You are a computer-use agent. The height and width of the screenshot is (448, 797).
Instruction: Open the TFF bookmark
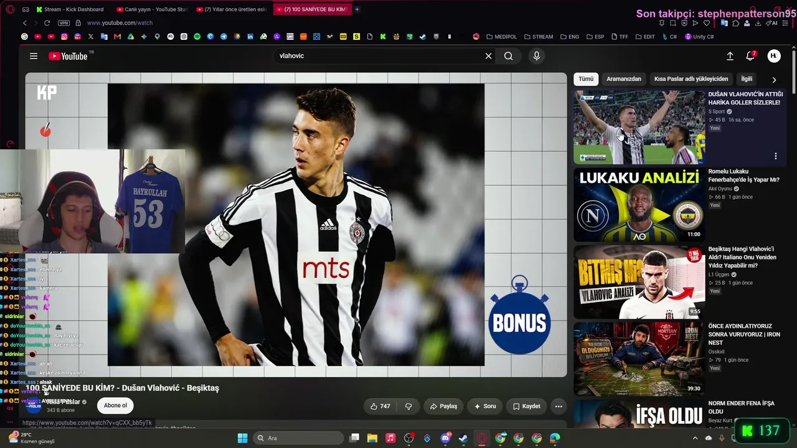(620, 37)
